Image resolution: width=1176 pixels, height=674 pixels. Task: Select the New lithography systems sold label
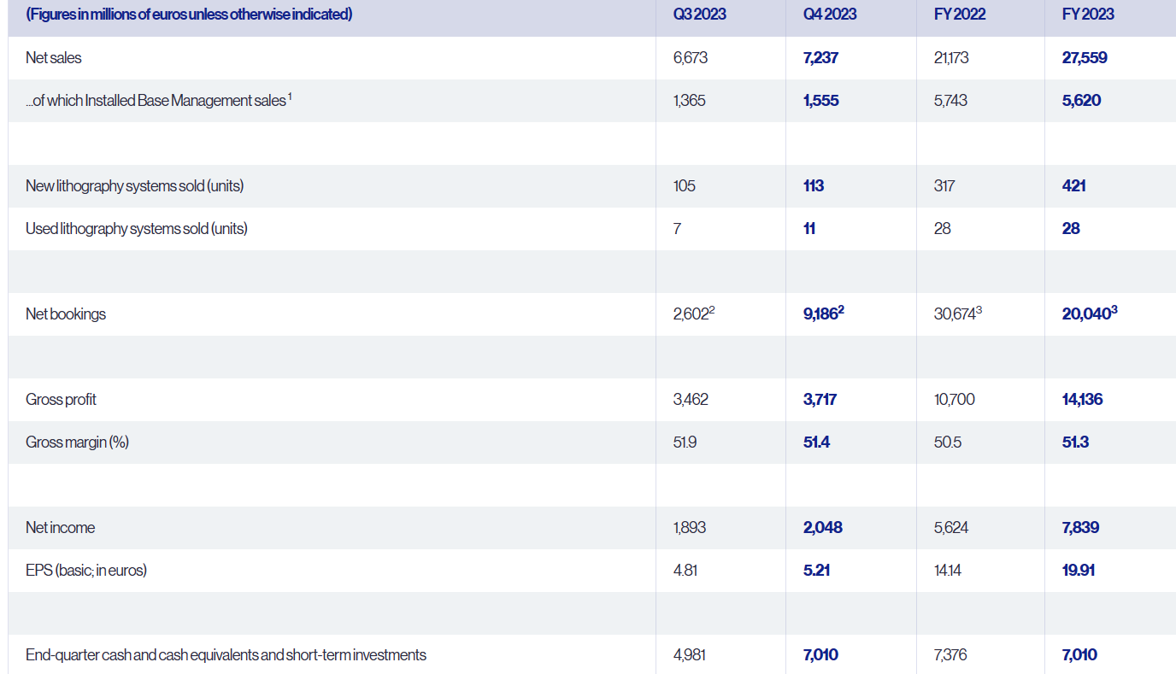click(134, 186)
